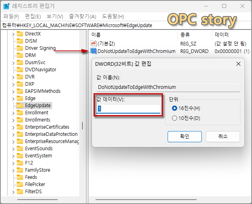Click the EnterpriseCertificates folder icon
The height and width of the screenshot is (204, 252).
20,127
